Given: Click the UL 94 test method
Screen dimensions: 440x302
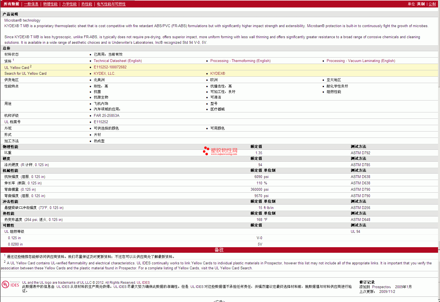Looking at the screenshot, I should 355,231.
